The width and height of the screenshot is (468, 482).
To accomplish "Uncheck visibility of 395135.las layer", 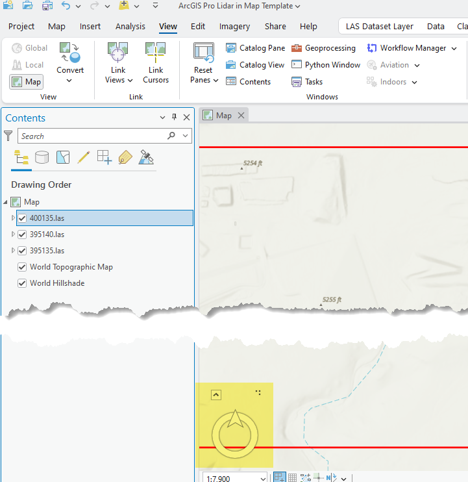I will (22, 251).
